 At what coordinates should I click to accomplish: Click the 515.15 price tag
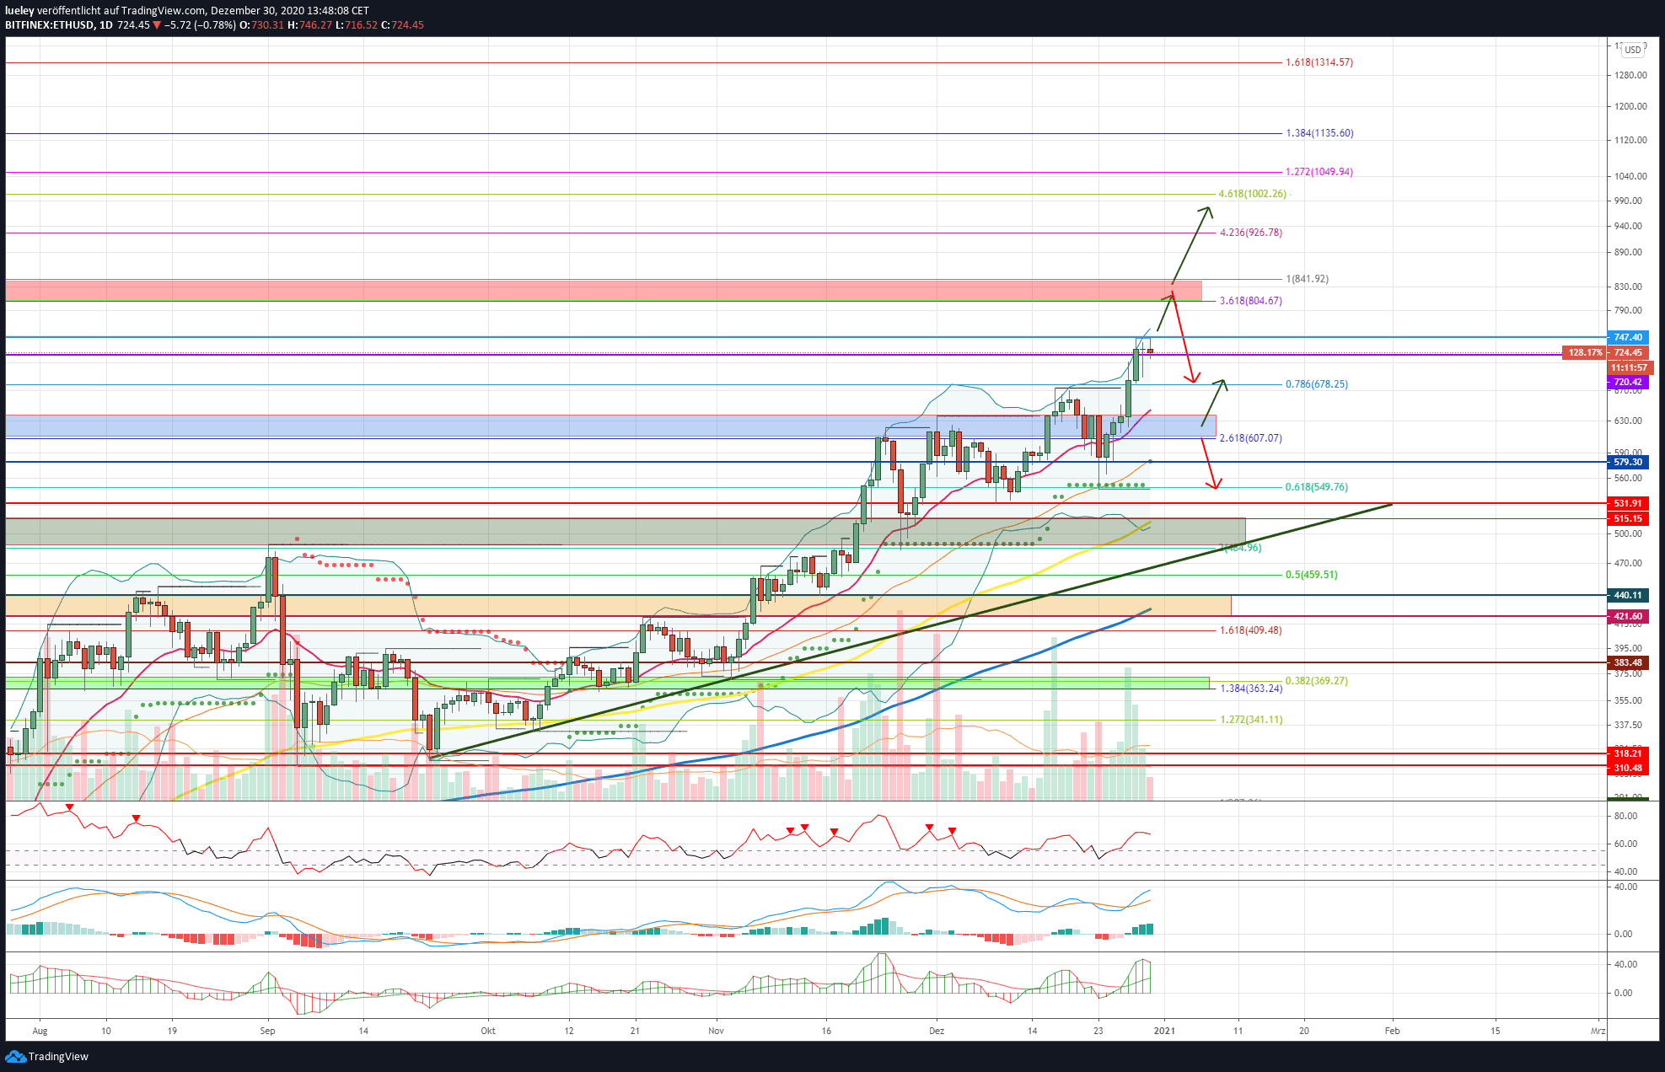click(1628, 519)
